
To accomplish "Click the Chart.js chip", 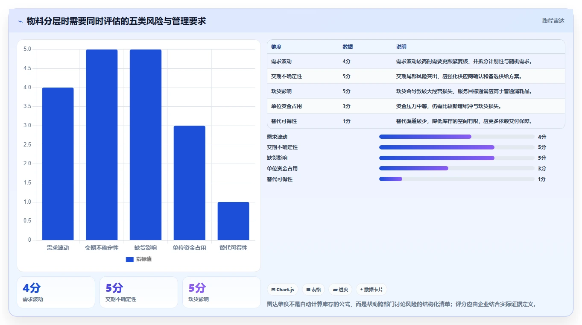I will 283,290.
